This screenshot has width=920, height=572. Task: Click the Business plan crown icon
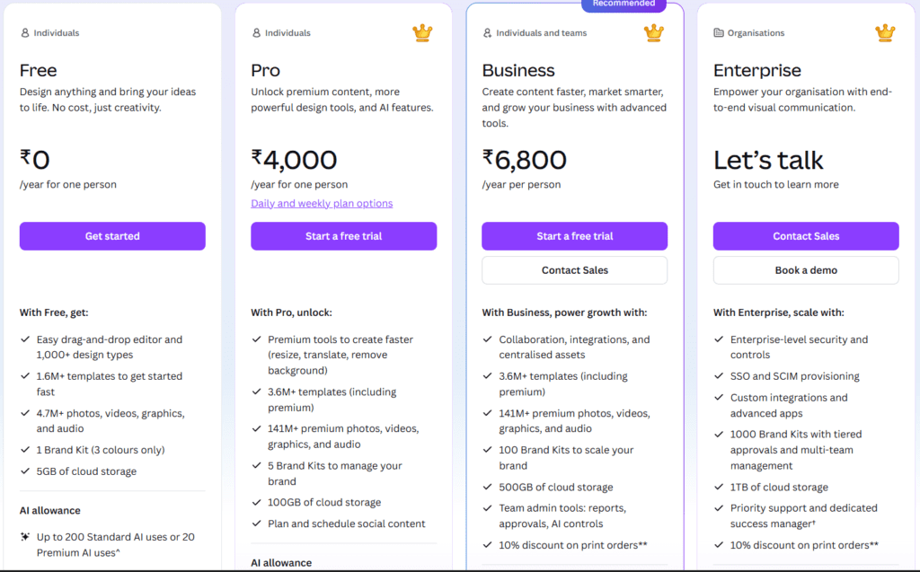653,33
